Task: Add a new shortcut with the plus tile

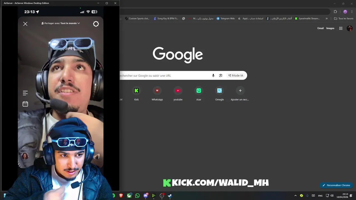Action: (240, 94)
